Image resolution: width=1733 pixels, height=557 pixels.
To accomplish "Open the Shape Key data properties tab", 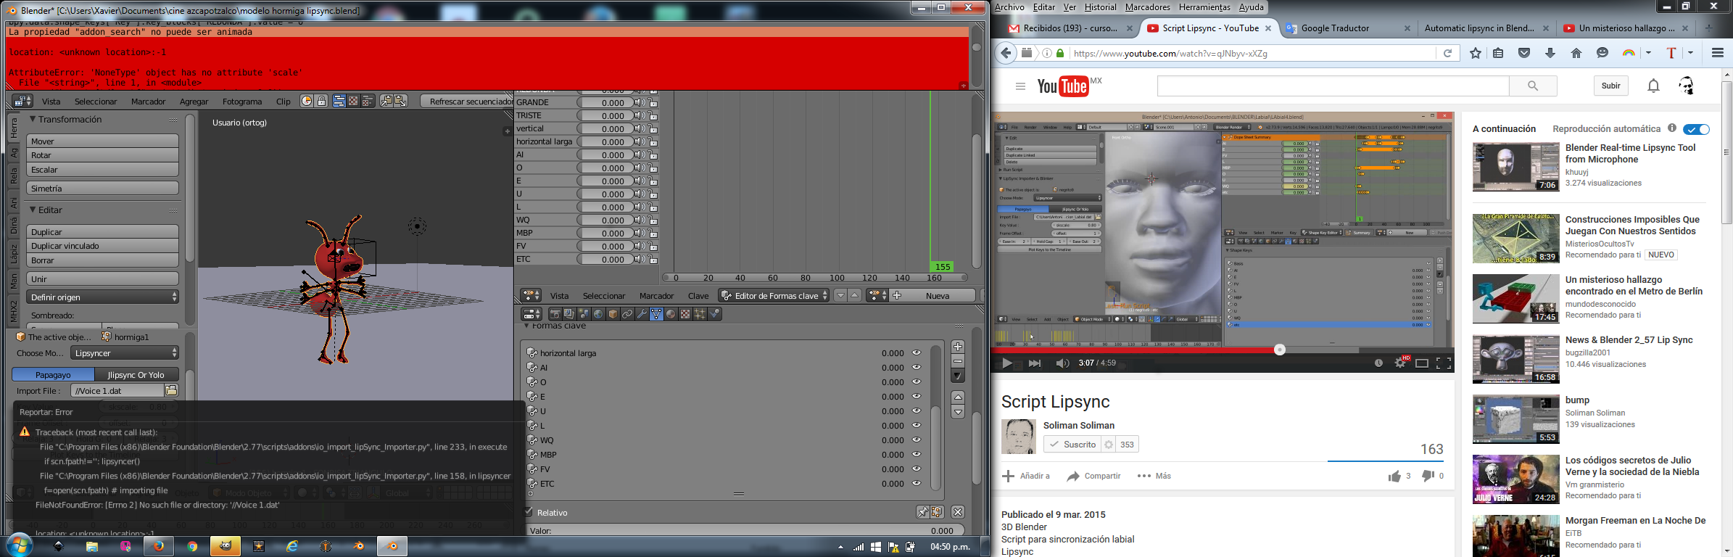I will [x=656, y=314].
